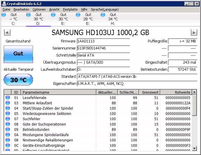
Task: Click the Firmware field 1AA01113
Action: pyautogui.click(x=103, y=41)
